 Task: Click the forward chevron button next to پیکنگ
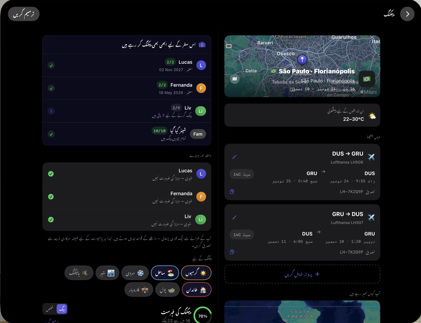click(407, 14)
